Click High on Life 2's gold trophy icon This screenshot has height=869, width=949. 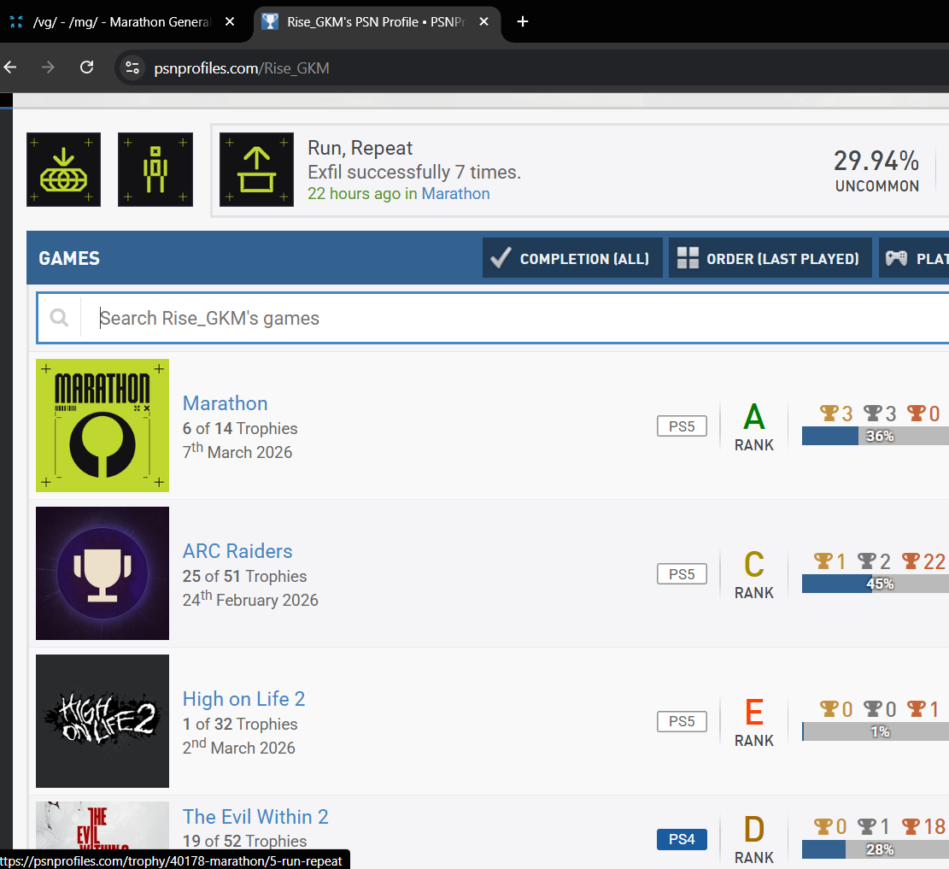coord(829,708)
